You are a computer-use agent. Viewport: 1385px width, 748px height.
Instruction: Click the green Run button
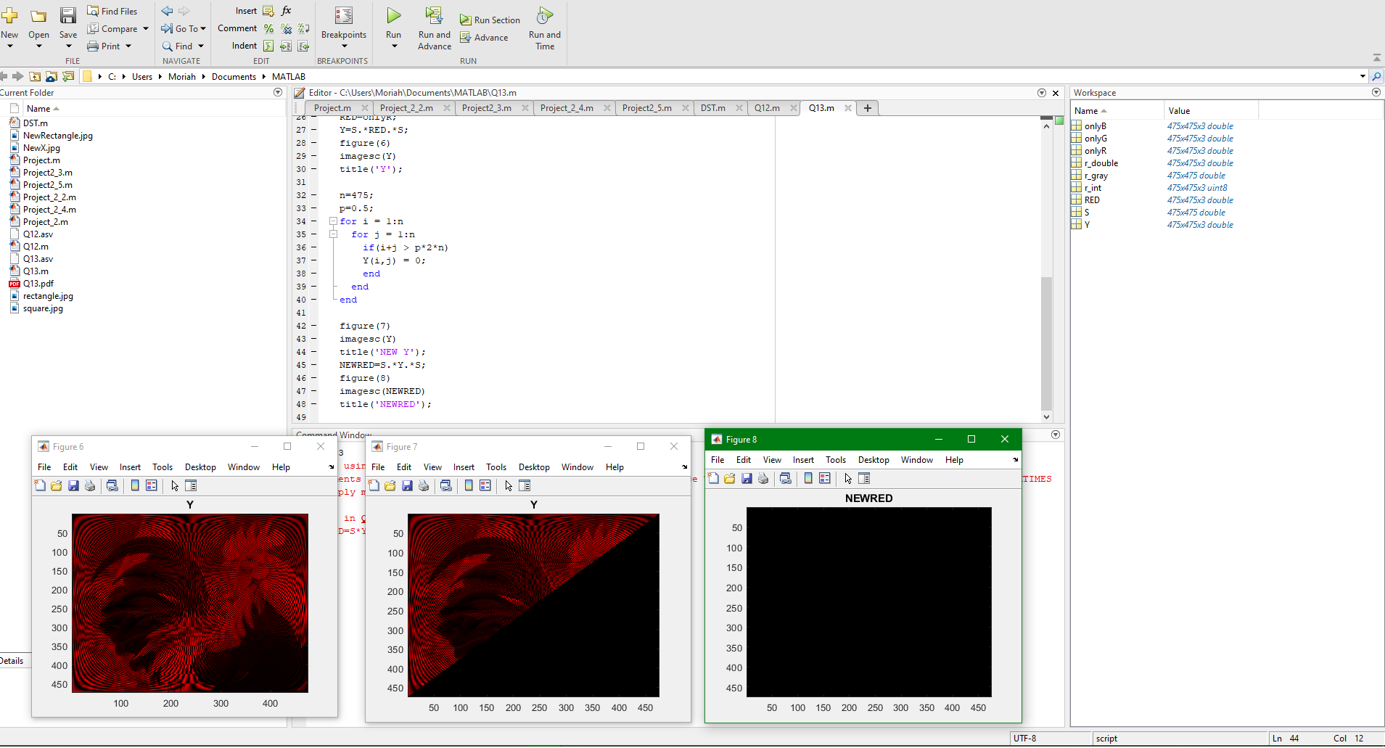click(x=393, y=16)
